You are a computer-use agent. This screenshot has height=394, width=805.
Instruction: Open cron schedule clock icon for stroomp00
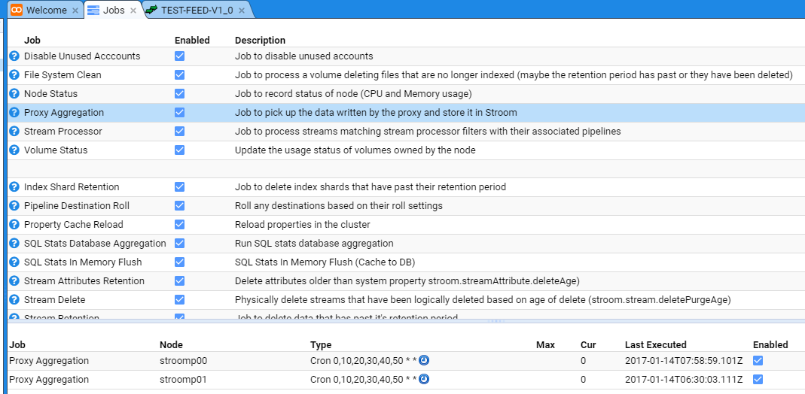[424, 360]
